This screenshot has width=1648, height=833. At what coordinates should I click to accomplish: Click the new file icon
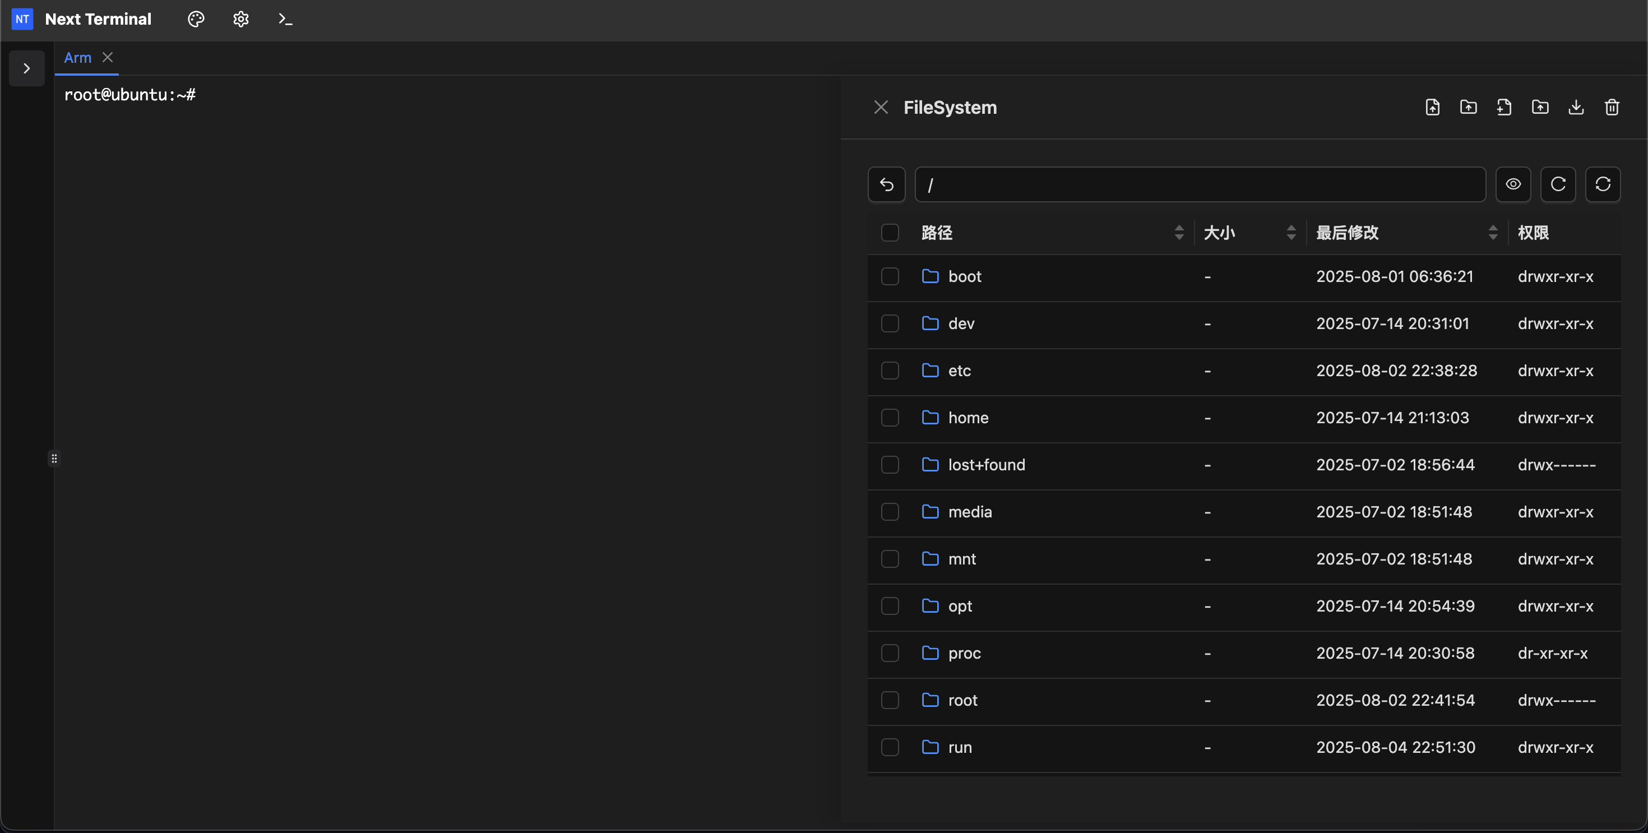(1504, 108)
